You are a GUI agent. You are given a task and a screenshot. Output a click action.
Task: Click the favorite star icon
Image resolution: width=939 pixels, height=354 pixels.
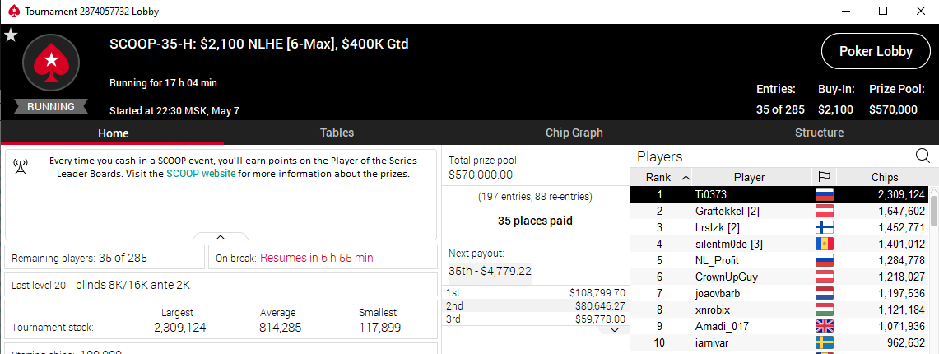tap(11, 35)
